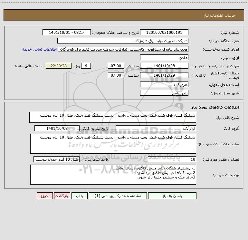Click response deadline time 07:00 field
This screenshot has height=240, width=248.
tap(116, 66)
